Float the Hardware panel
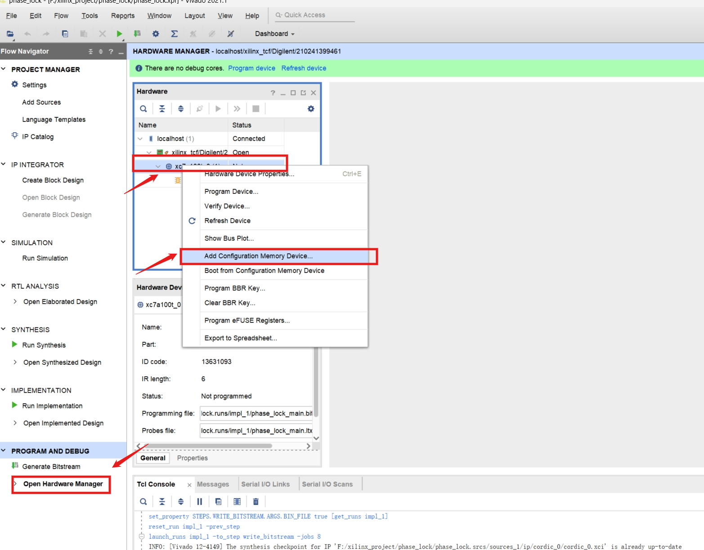704x550 pixels. [x=303, y=93]
